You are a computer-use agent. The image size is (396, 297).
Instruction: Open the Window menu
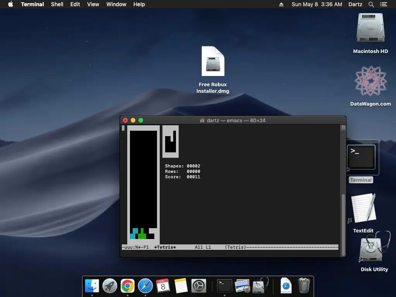point(116,4)
